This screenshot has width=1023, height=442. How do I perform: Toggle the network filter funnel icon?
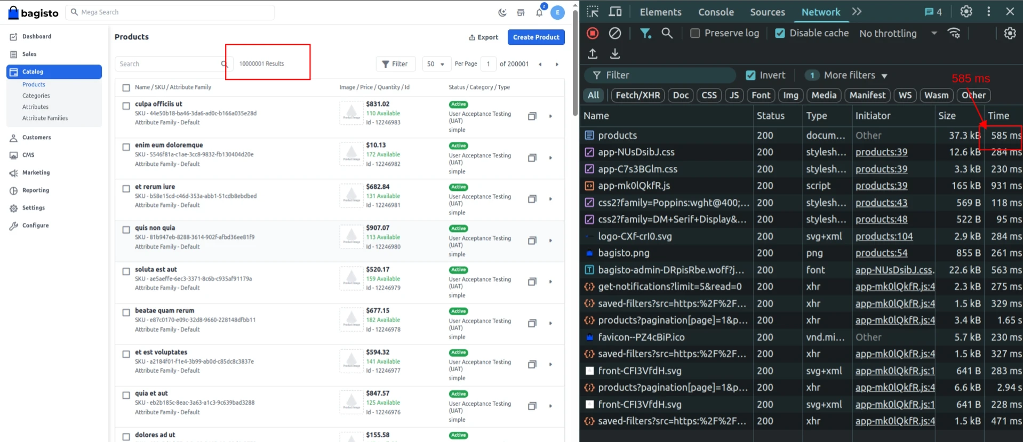[x=645, y=33]
